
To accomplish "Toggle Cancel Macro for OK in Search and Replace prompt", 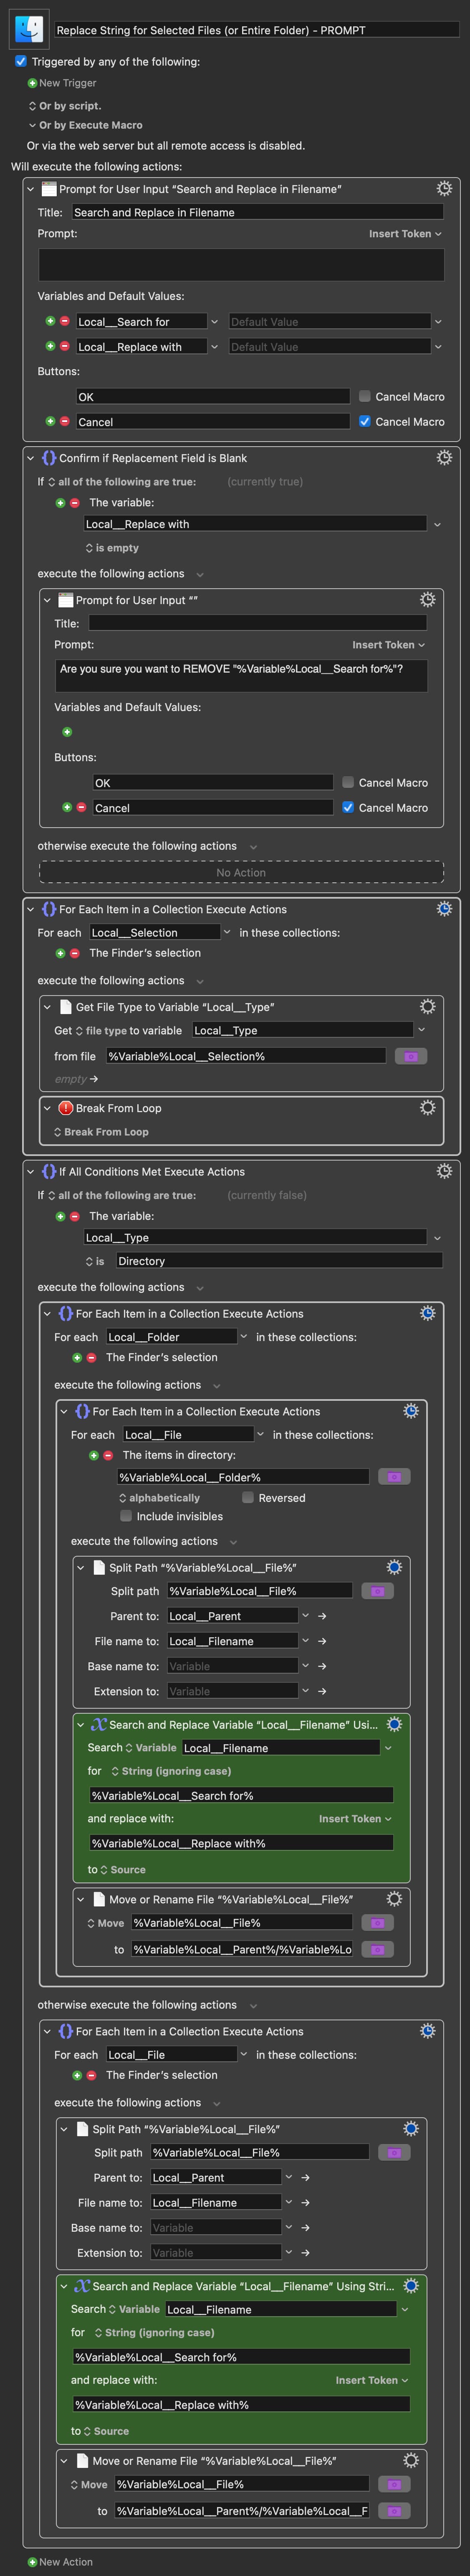I will tap(365, 396).
